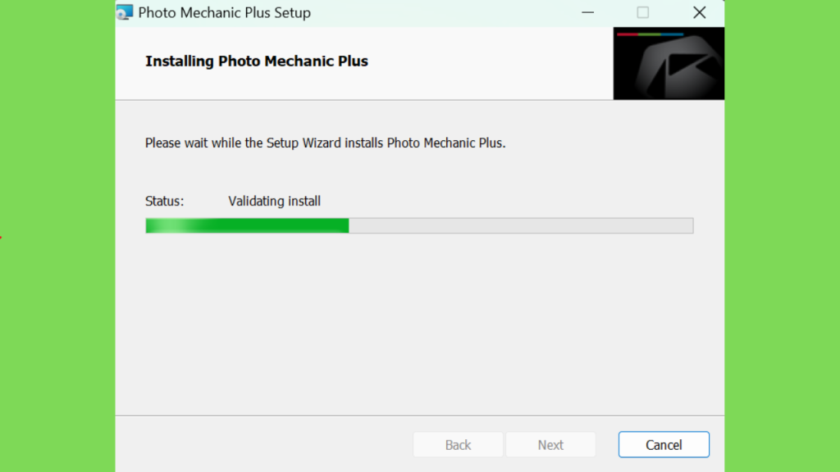
Task: Cancel the Photo Mechanic Plus installation
Action: pyautogui.click(x=664, y=445)
